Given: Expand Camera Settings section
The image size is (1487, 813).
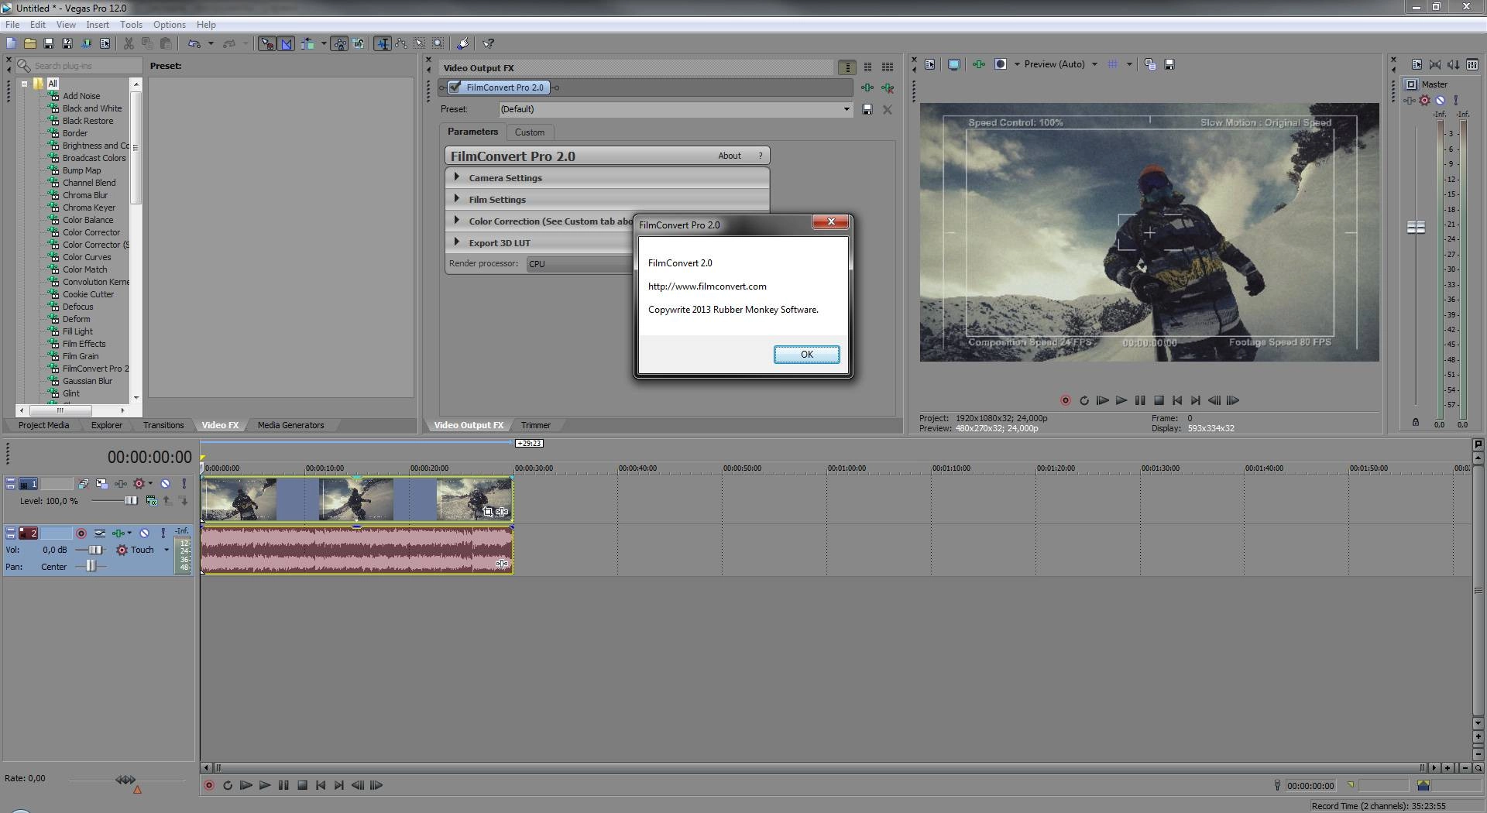Looking at the screenshot, I should coord(456,177).
